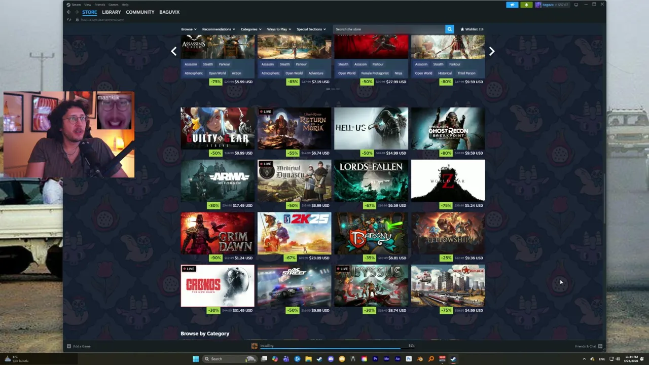Screen dimensions: 649x365
Task: Open the Arma Reforger game capsule
Action: (x=218, y=181)
